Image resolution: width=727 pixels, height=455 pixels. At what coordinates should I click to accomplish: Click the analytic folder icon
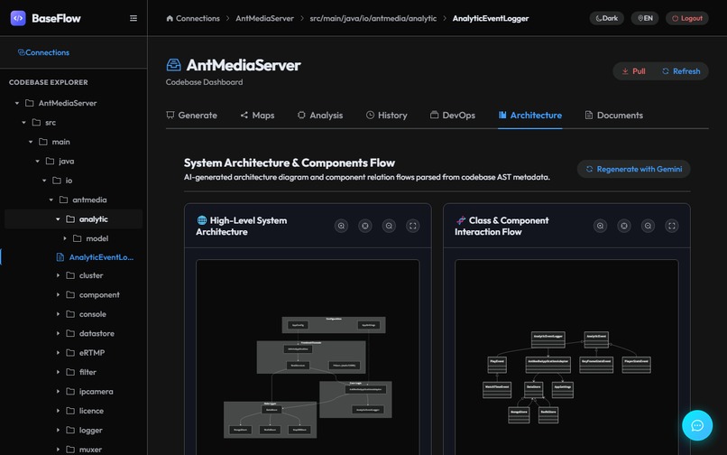click(x=70, y=219)
